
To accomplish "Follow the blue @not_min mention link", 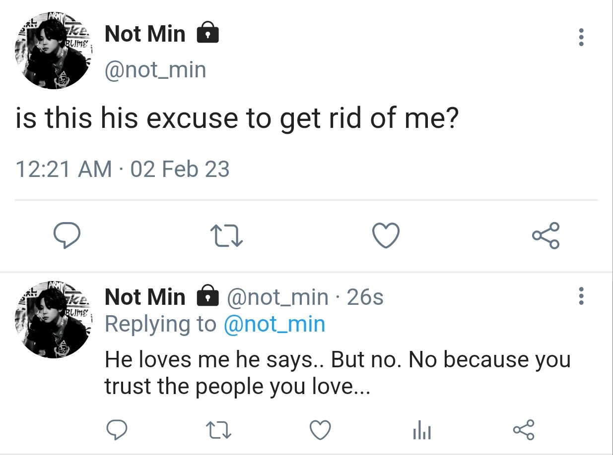I will point(274,324).
